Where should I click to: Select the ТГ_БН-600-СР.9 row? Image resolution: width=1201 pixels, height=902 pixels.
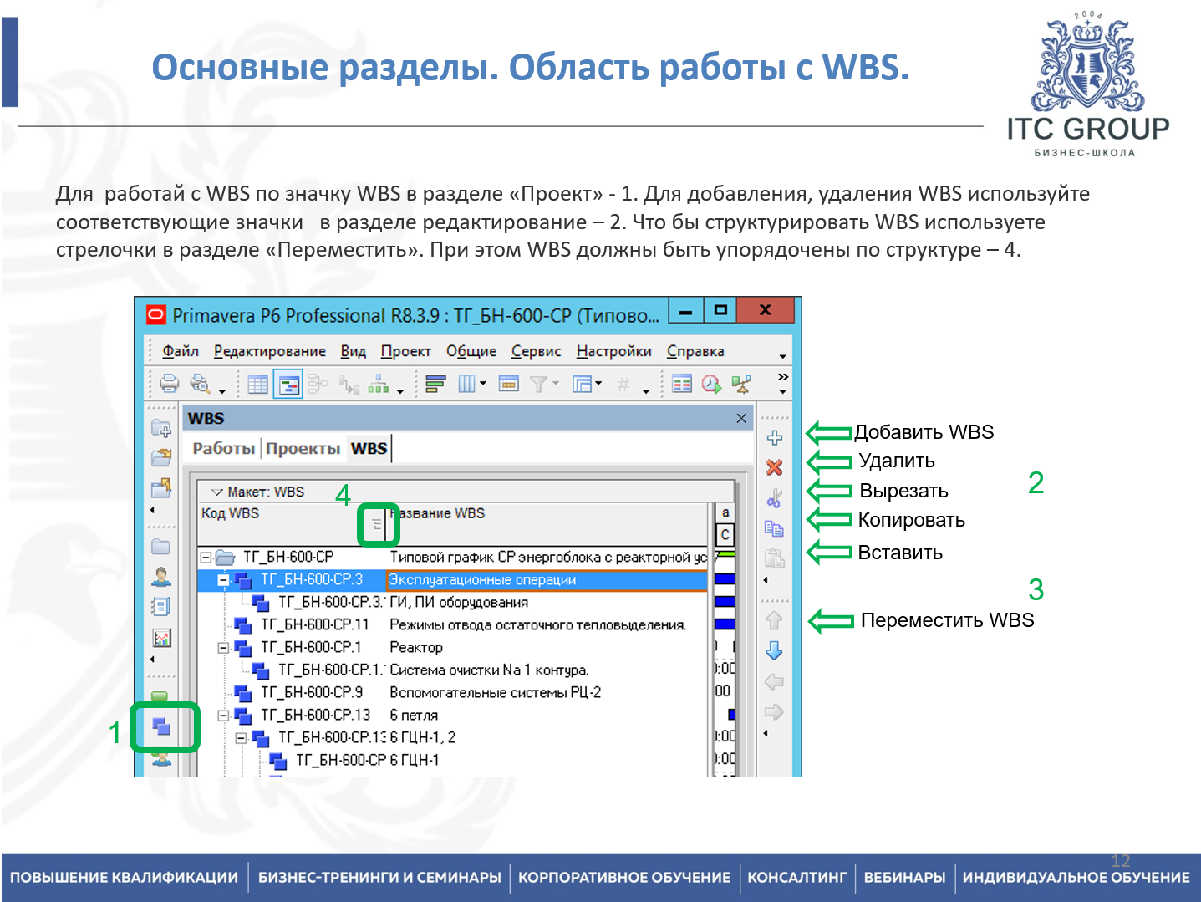coord(452,693)
